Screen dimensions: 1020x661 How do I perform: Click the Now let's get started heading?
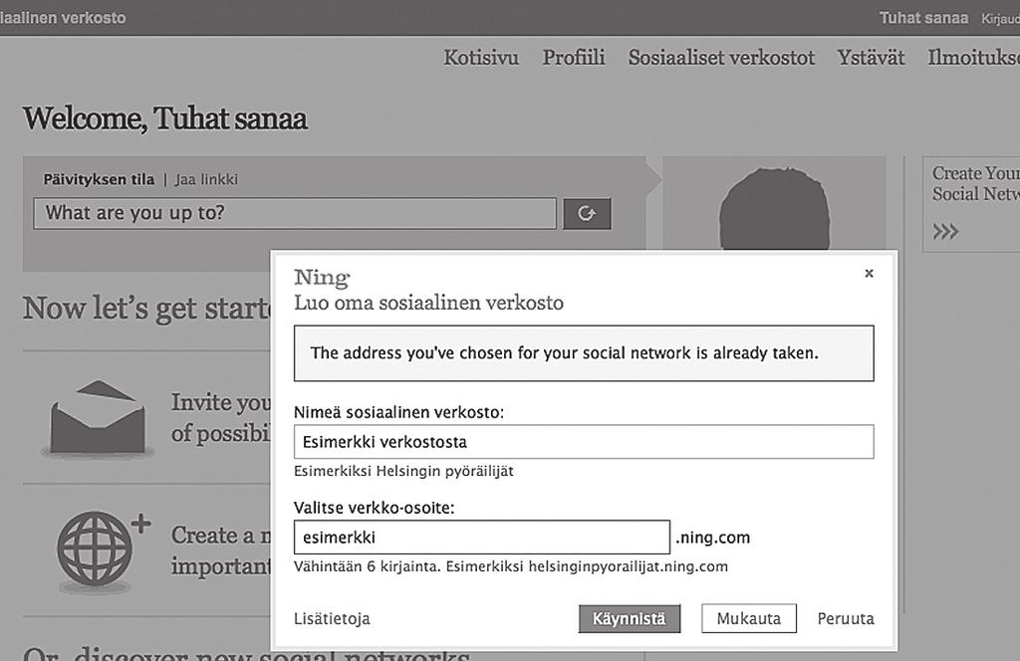coord(146,308)
